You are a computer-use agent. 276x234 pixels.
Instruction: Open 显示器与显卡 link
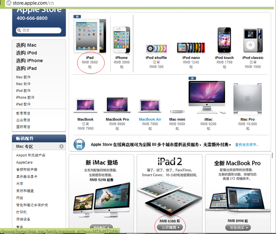27,177
